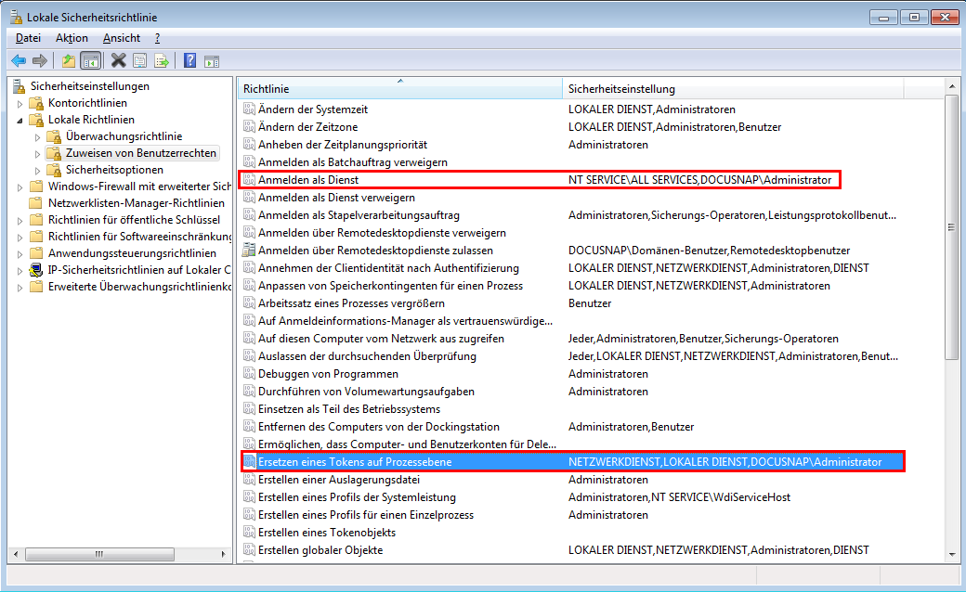Collapse the Lokale Richtlinien tree node
This screenshot has height=592, width=966.
(20, 120)
